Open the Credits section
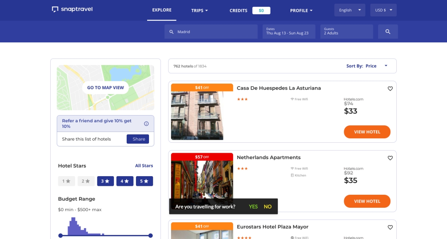The width and height of the screenshot is (447, 239). click(238, 10)
